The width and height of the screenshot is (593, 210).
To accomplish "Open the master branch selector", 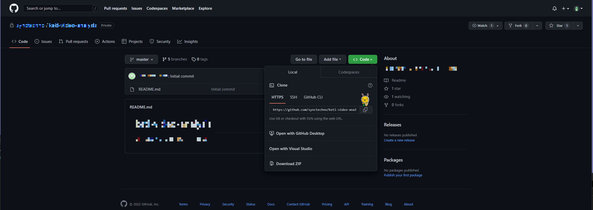I will 141,59.
